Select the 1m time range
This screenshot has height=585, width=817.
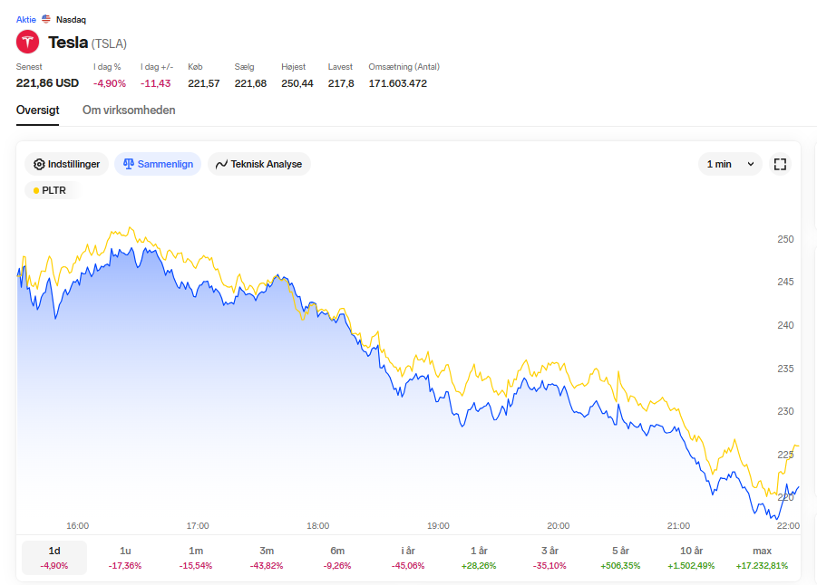tap(196, 558)
